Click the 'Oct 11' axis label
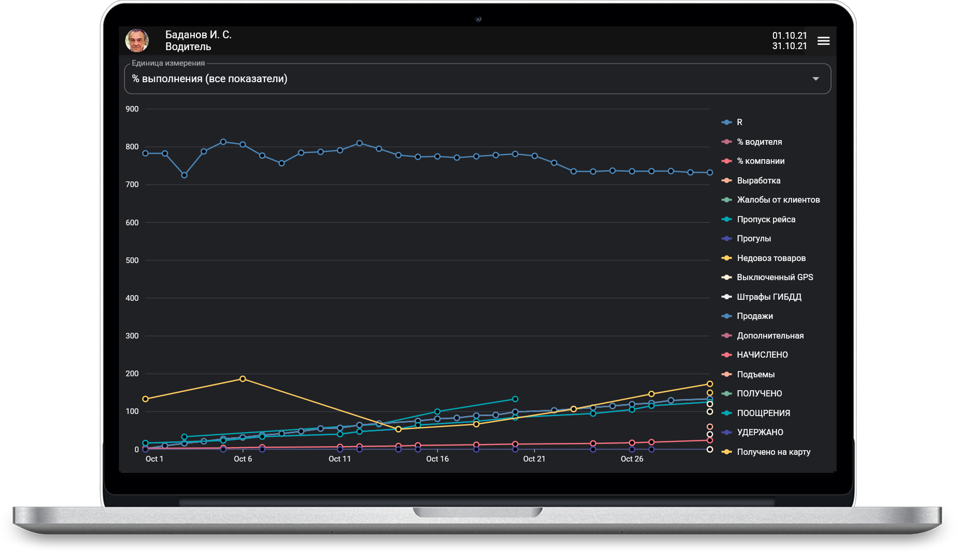Viewport: 956px width, 552px height. [x=340, y=459]
